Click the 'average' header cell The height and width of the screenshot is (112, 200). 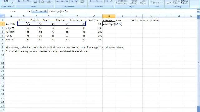click(109, 20)
